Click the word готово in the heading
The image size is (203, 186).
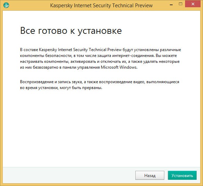point(52,31)
